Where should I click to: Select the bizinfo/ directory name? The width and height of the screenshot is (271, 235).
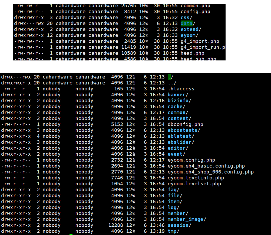pos(179,101)
